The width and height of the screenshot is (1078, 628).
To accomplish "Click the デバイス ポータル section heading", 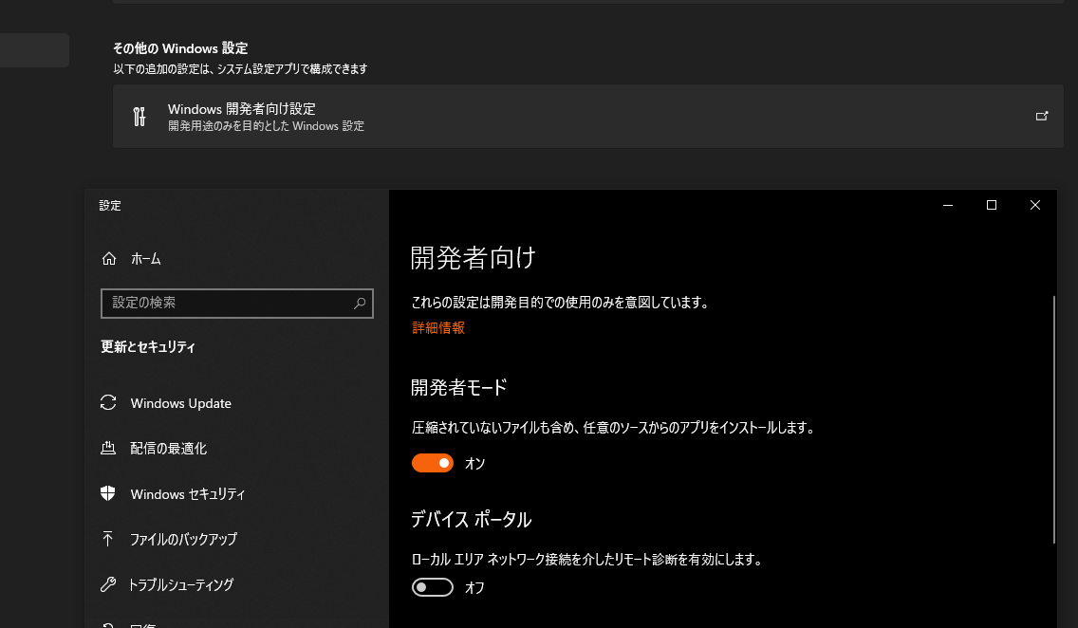I will click(x=471, y=520).
